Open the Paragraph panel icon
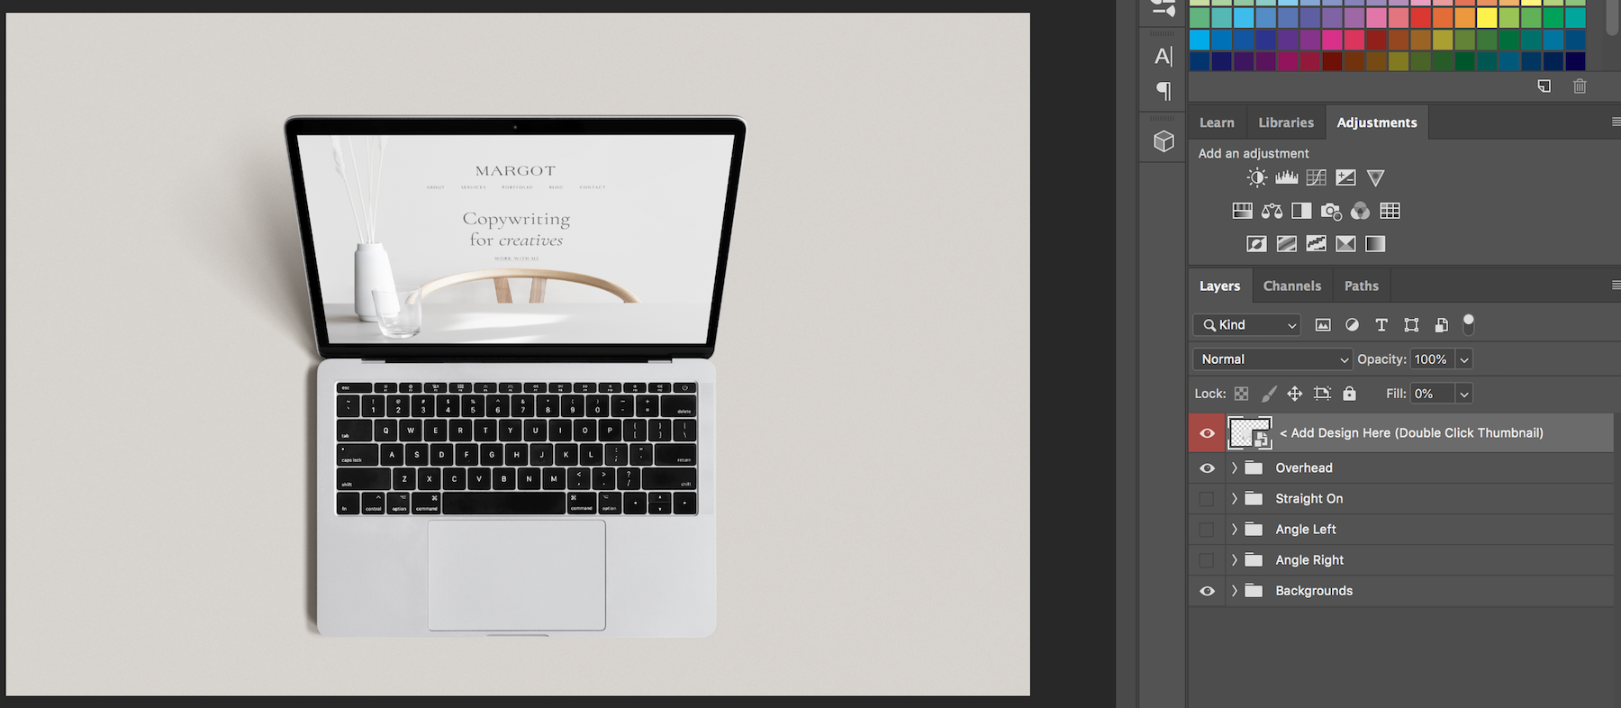Screen dimensions: 1621x708 (1164, 91)
